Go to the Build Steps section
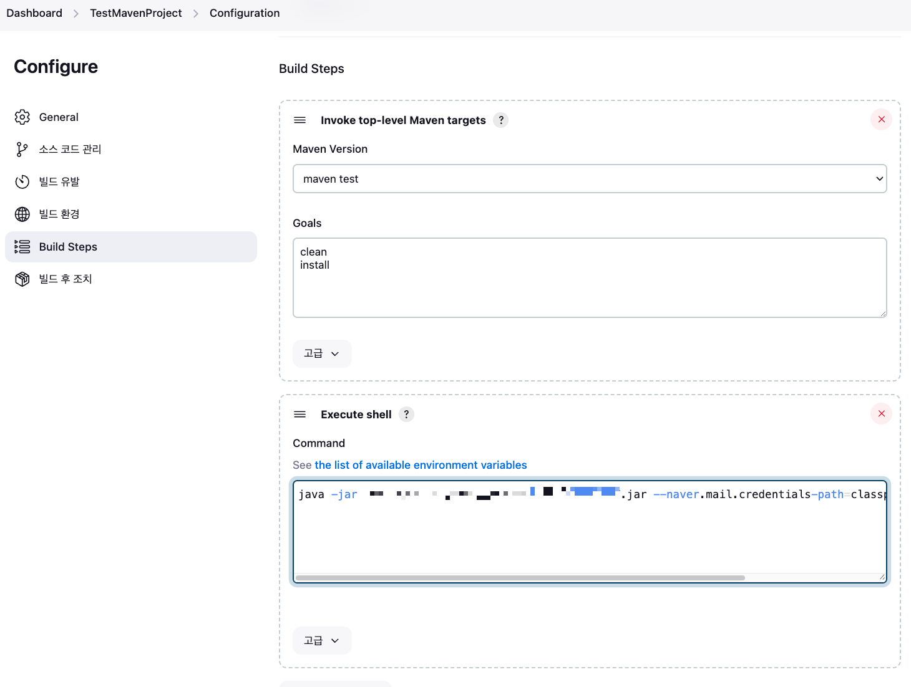Viewport: 911px width, 687px height. [x=131, y=247]
